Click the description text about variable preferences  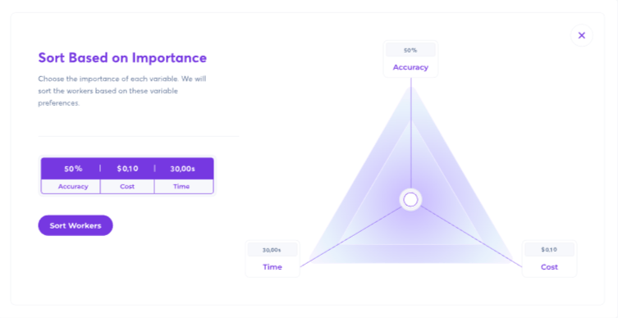click(x=122, y=91)
